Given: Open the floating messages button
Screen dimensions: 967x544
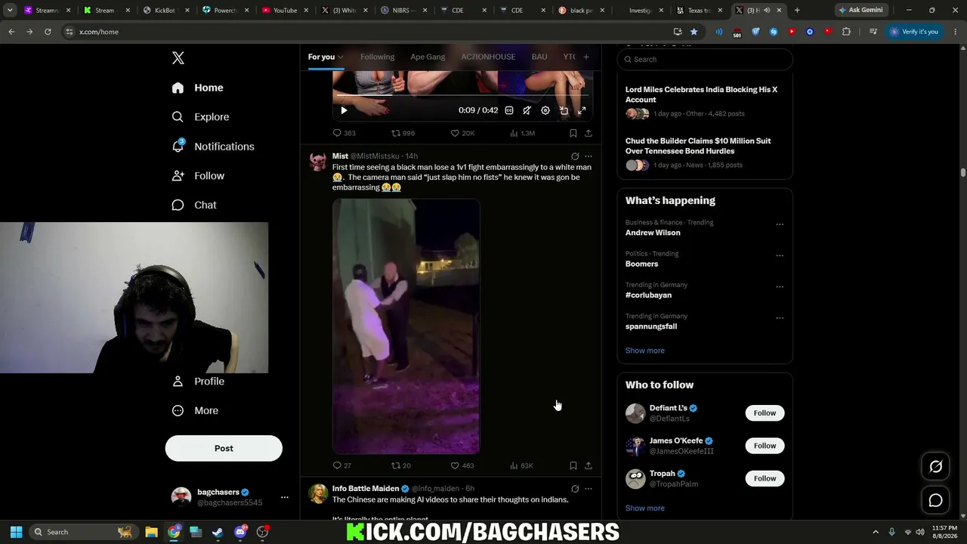Looking at the screenshot, I should click(x=936, y=500).
